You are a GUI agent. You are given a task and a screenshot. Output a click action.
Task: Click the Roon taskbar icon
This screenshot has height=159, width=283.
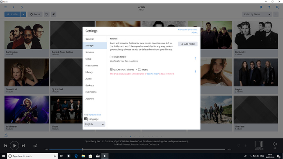(105, 156)
